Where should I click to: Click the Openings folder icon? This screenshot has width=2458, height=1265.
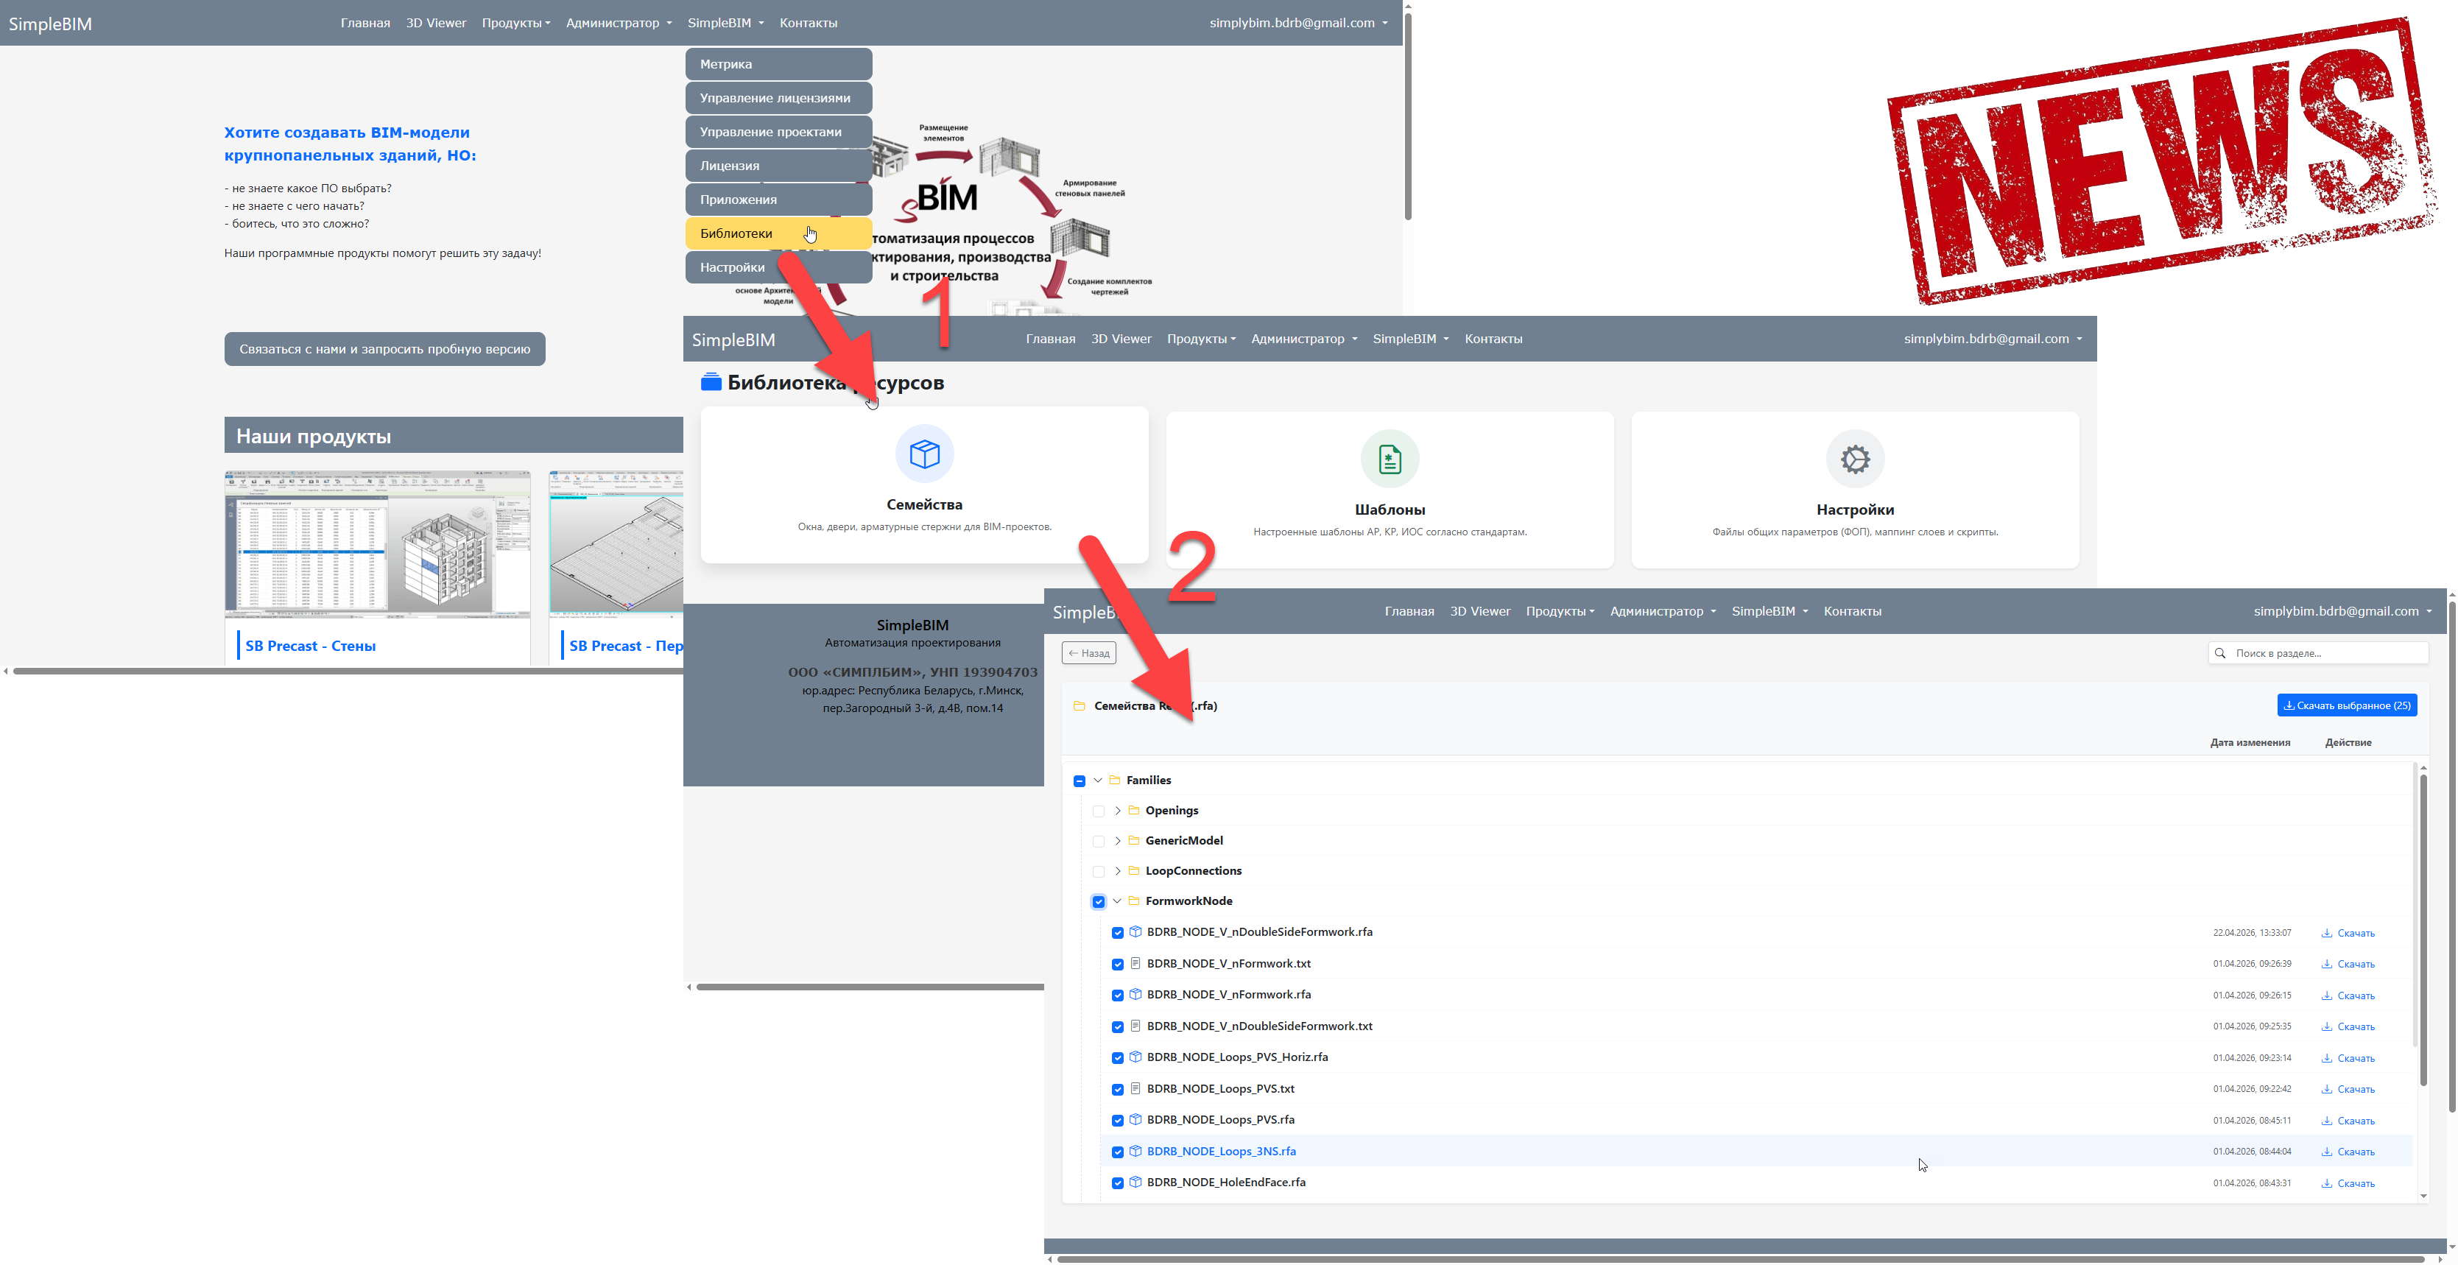[x=1133, y=811]
